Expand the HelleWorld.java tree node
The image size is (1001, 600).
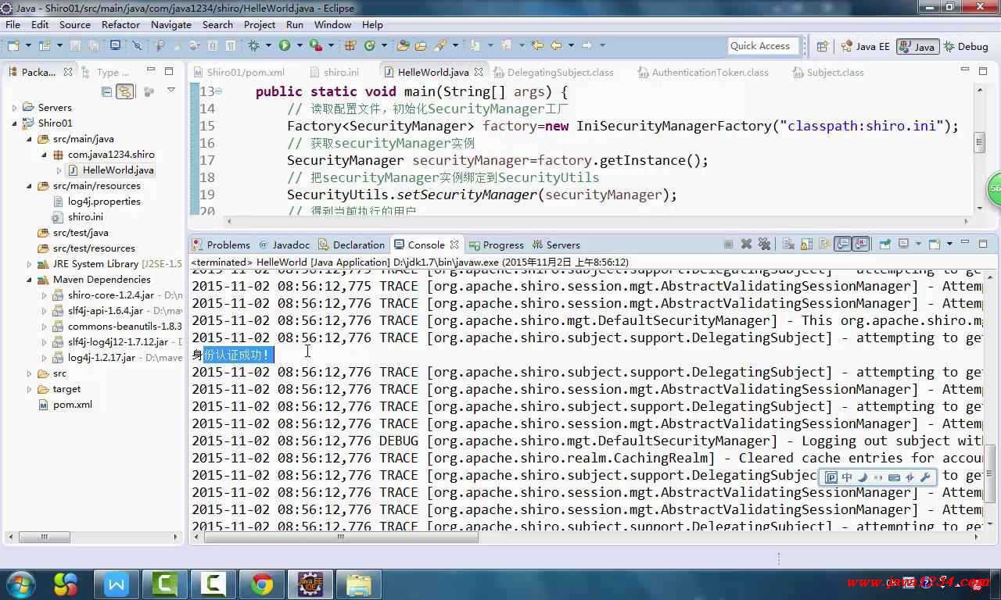tap(59, 170)
